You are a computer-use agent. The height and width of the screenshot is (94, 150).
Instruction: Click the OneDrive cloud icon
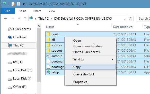tap(10, 37)
